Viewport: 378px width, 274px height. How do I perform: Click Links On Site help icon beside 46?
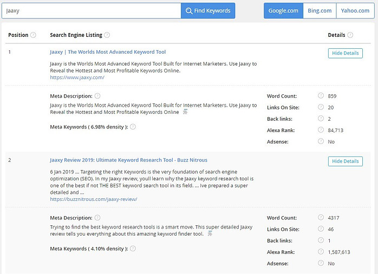click(321, 229)
